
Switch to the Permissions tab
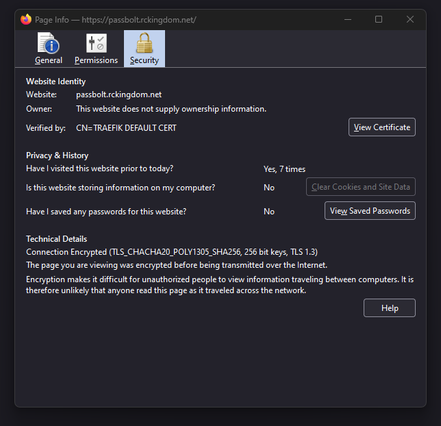pos(96,49)
